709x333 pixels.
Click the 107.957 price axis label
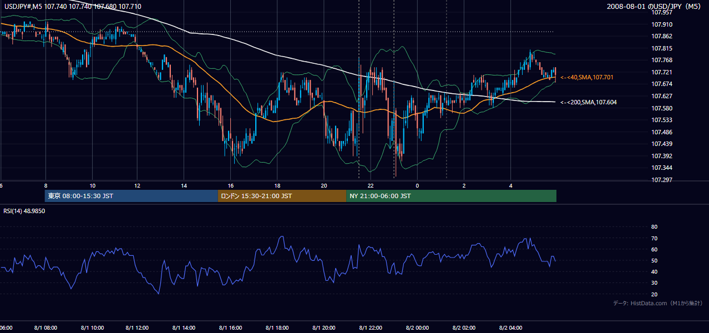(x=662, y=12)
